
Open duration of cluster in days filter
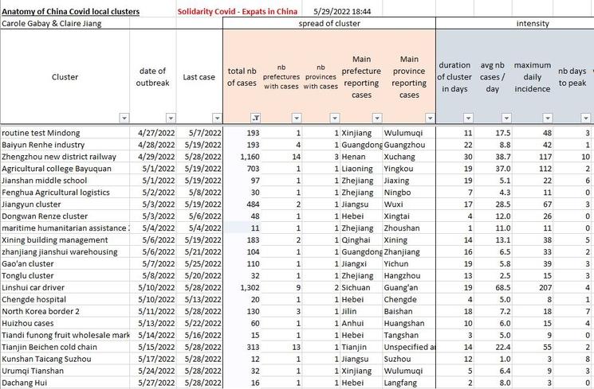tap(467, 118)
